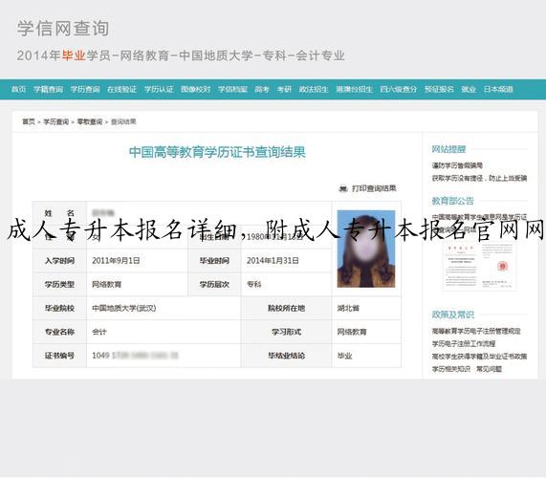Click the 学习形式 value 网络教育
The image size is (546, 478).
coord(352,332)
